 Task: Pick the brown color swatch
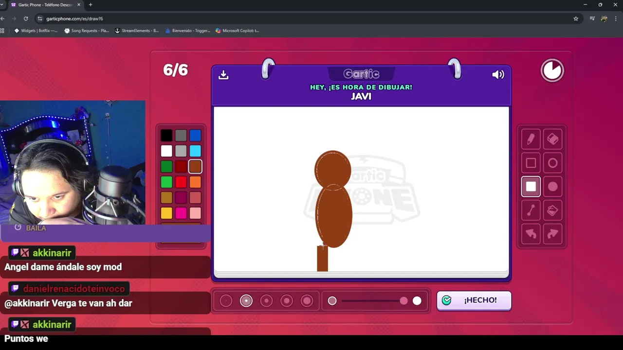[195, 167]
